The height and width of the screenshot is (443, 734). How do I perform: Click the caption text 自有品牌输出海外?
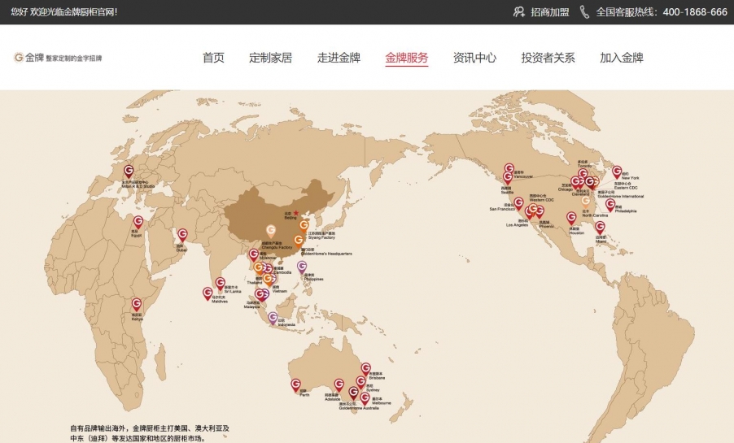98,428
